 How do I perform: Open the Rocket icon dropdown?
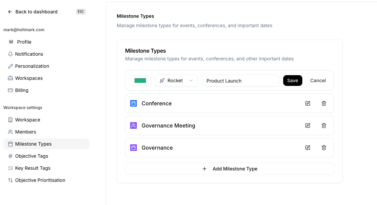coord(176,81)
